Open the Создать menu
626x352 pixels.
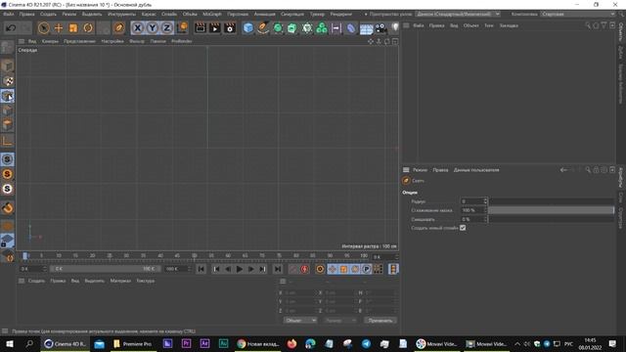(48, 14)
